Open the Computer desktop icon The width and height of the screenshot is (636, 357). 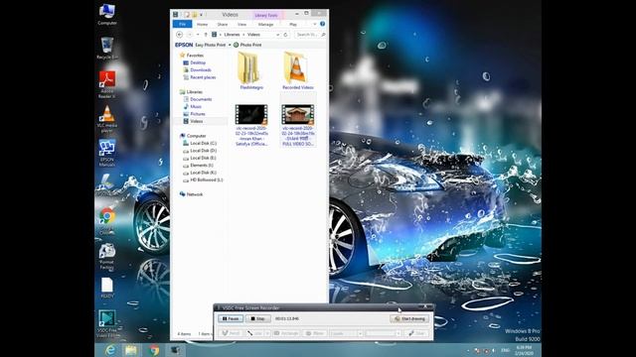(x=107, y=14)
